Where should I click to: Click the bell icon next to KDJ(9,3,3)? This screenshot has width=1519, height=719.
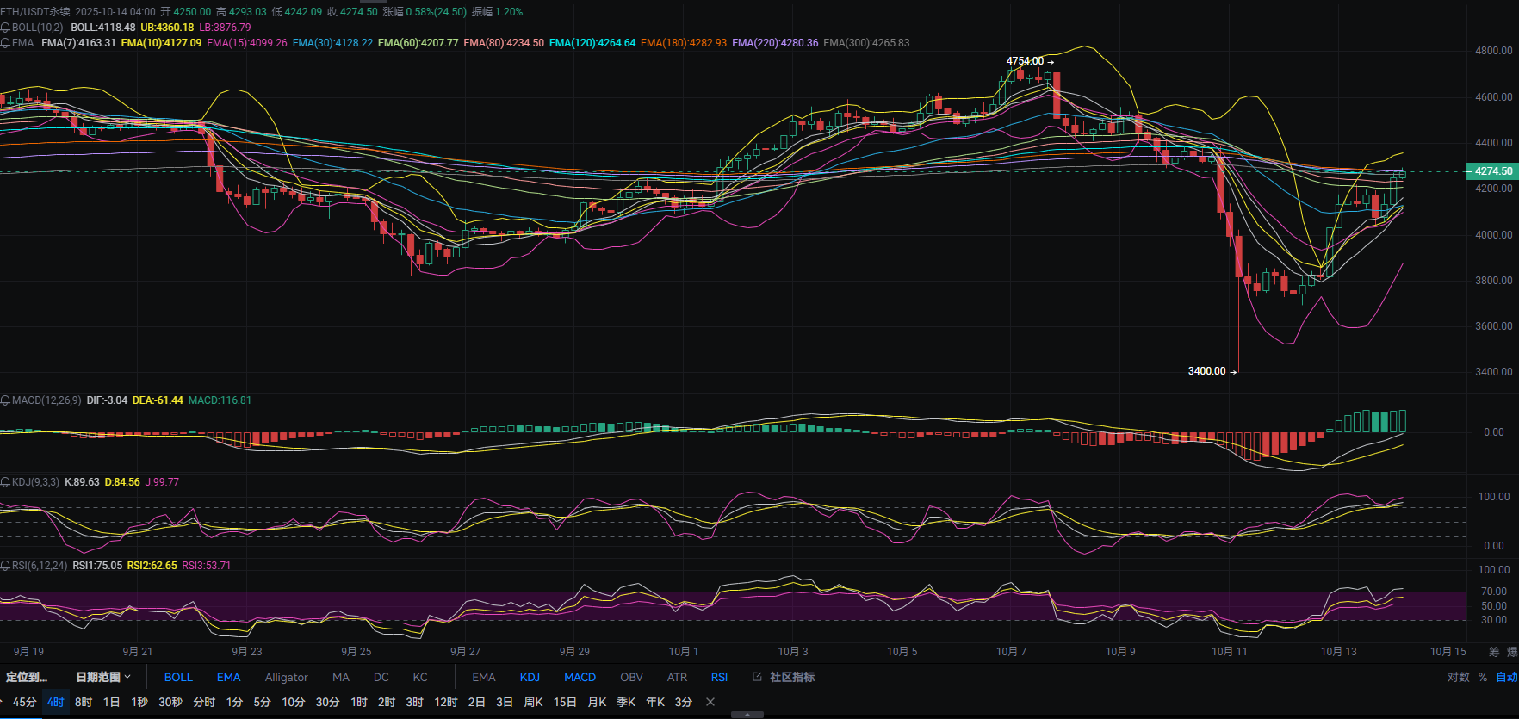pos(5,482)
